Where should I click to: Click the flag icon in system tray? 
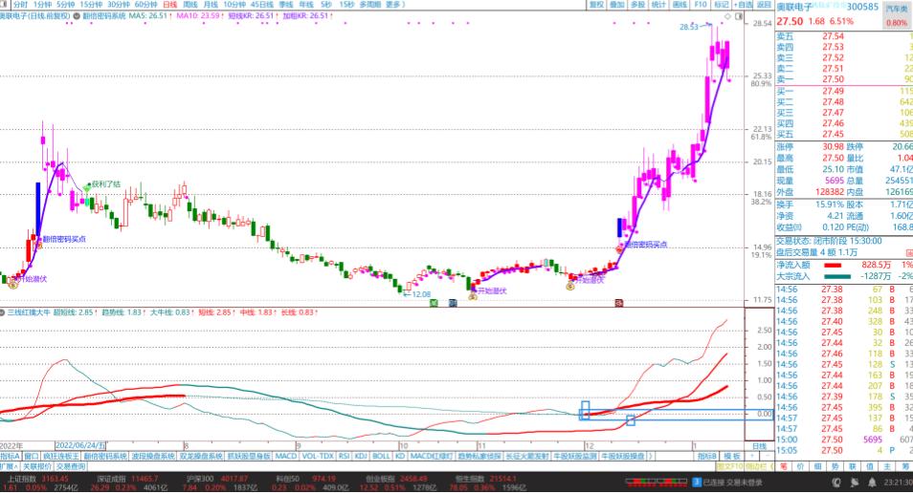click(x=855, y=483)
